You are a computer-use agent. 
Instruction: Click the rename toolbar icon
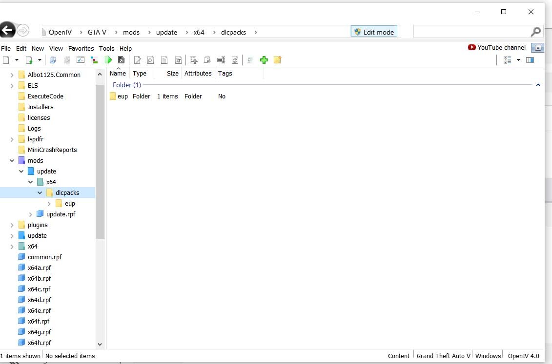point(221,60)
